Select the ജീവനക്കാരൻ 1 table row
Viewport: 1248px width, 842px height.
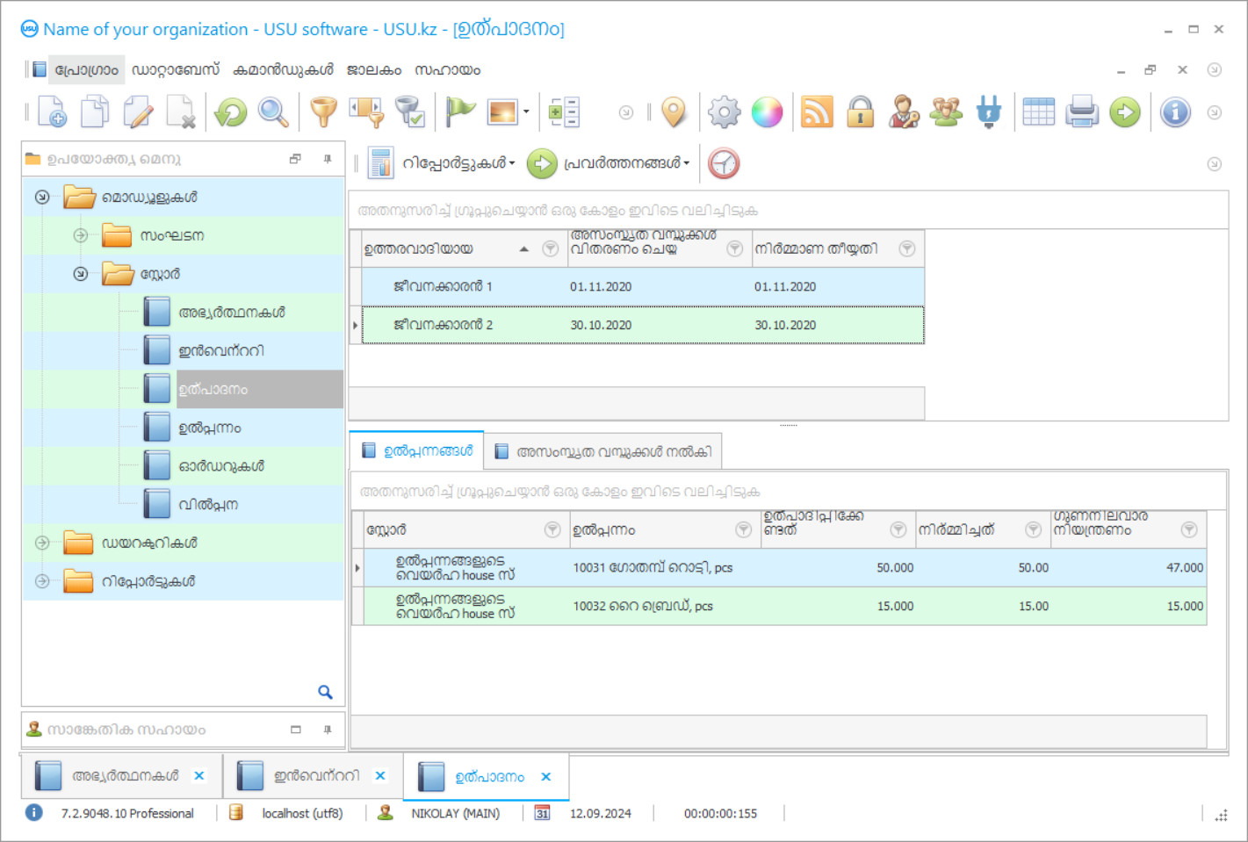point(641,287)
